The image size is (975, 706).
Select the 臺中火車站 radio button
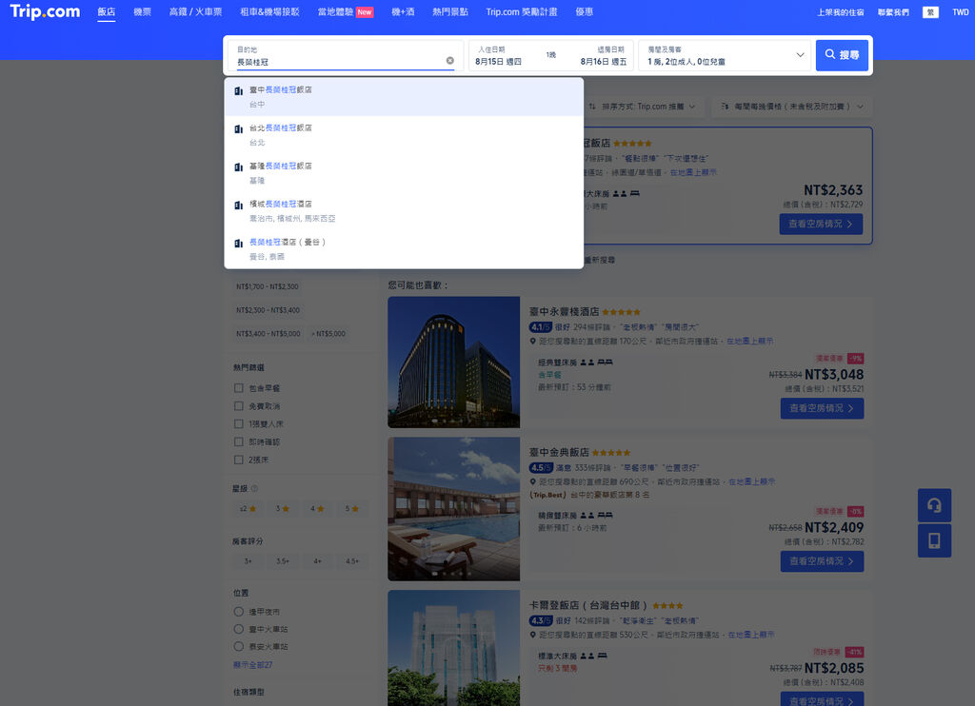coord(238,629)
